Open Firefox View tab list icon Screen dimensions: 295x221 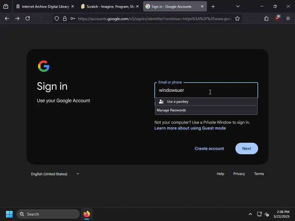click(6, 6)
